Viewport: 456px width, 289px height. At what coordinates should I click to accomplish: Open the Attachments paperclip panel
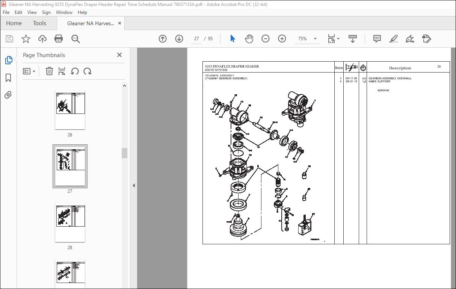pyautogui.click(x=8, y=95)
